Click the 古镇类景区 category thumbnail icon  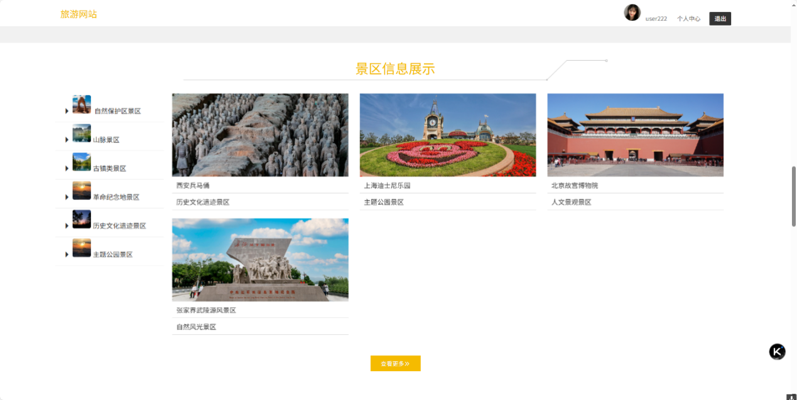82,162
